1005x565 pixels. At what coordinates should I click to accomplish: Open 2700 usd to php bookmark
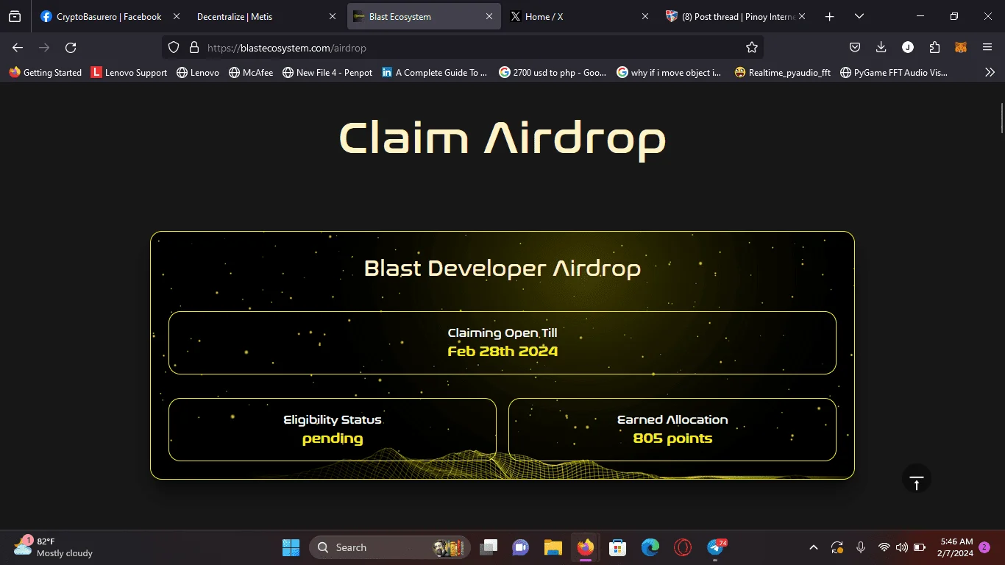pyautogui.click(x=553, y=72)
